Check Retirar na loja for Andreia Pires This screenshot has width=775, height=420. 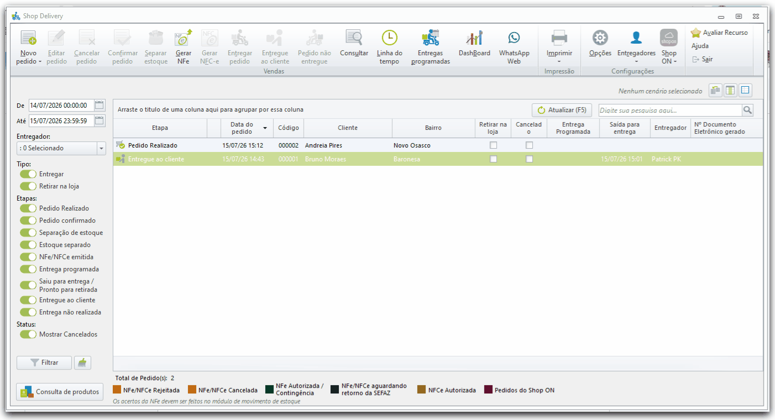(x=493, y=145)
